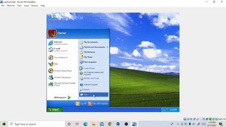Open the host notification center
226x127 pixels.
(x=221, y=124)
